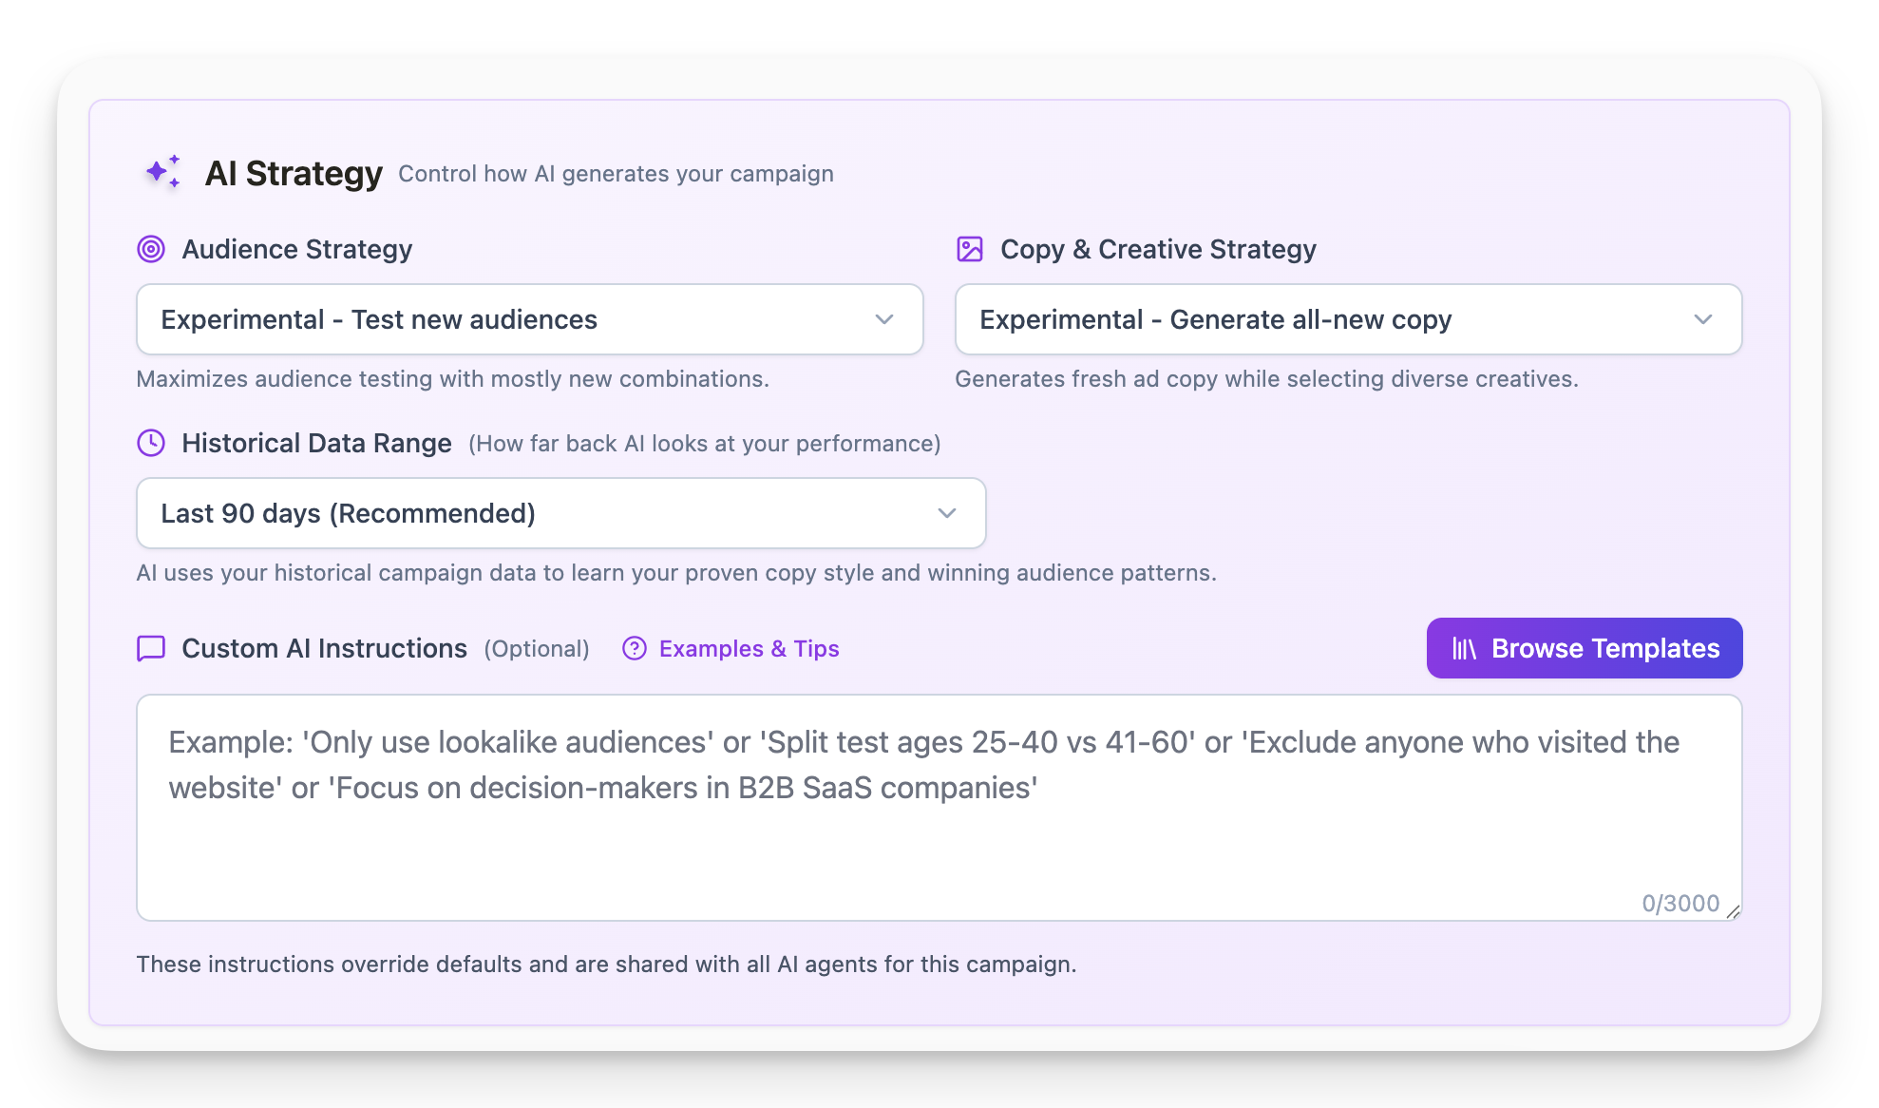Click the Historical Data Range clock icon
Screen dimensions: 1879x1108
[151, 443]
